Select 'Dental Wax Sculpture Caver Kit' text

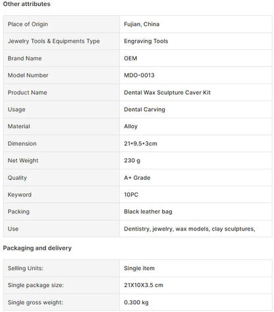pos(167,93)
